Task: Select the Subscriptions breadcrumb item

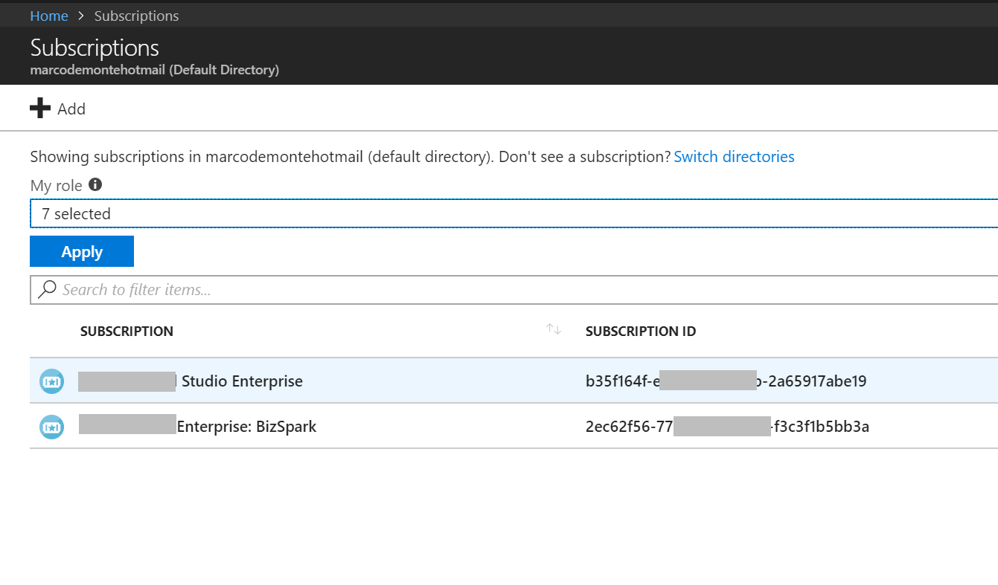Action: tap(136, 16)
